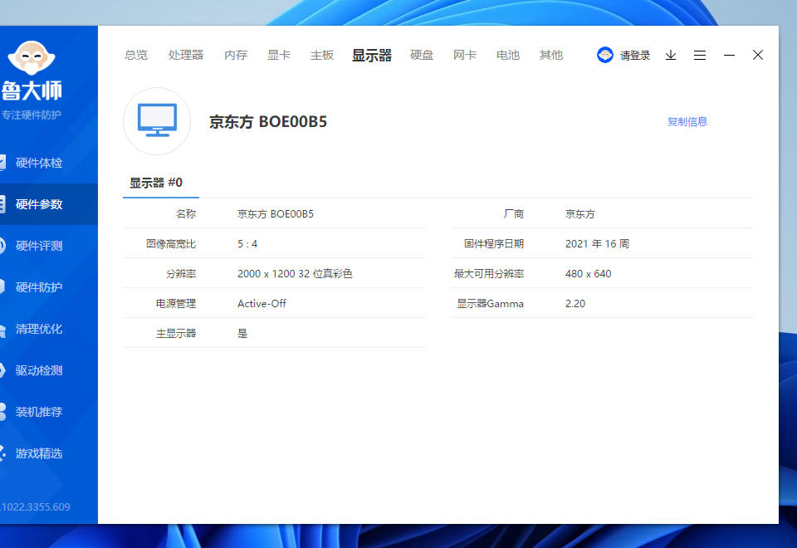Screen dimensions: 797x548
Task: Click the 复制信息 link
Action: pyautogui.click(x=687, y=121)
